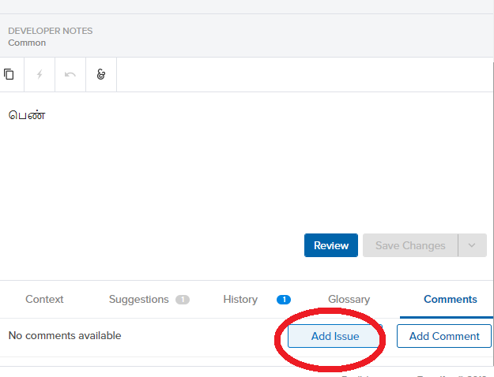Image resolution: width=494 pixels, height=377 pixels.
Task: Switch to the Context tab
Action: (44, 300)
